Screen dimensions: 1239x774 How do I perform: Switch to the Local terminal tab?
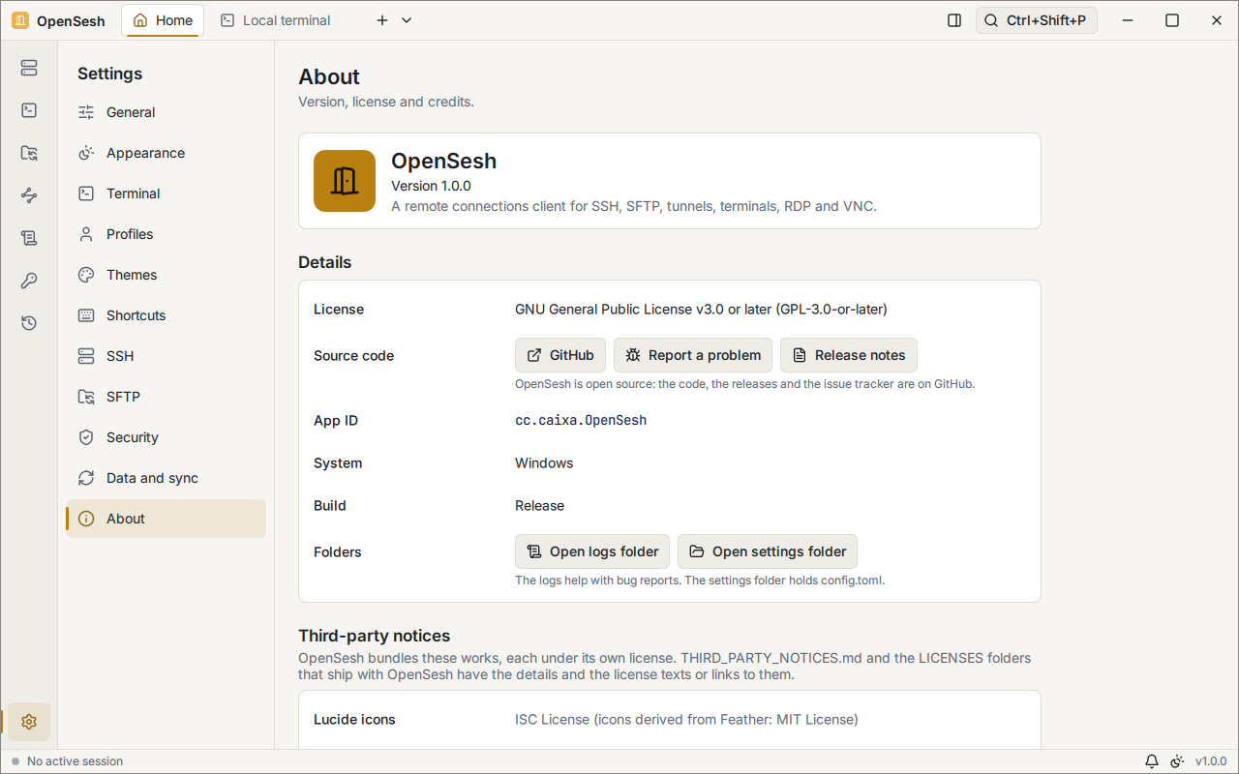click(276, 20)
